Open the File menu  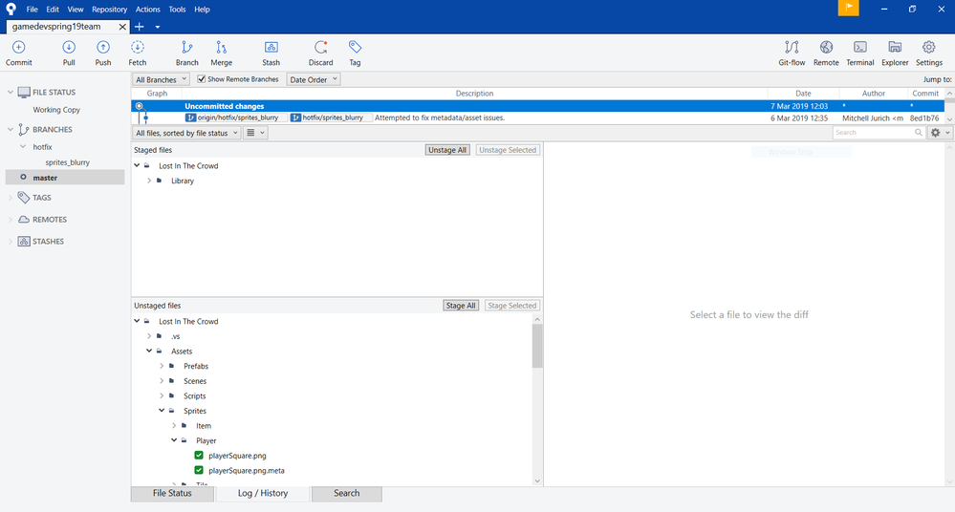click(32, 10)
